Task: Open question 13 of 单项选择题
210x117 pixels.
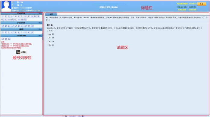Action: [x=2, y=19]
